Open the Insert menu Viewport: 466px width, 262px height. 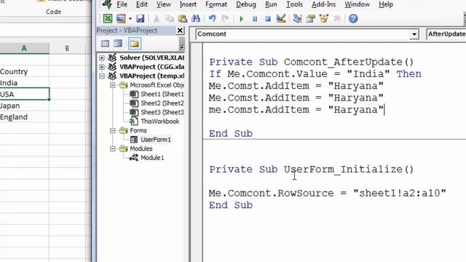pos(188,4)
